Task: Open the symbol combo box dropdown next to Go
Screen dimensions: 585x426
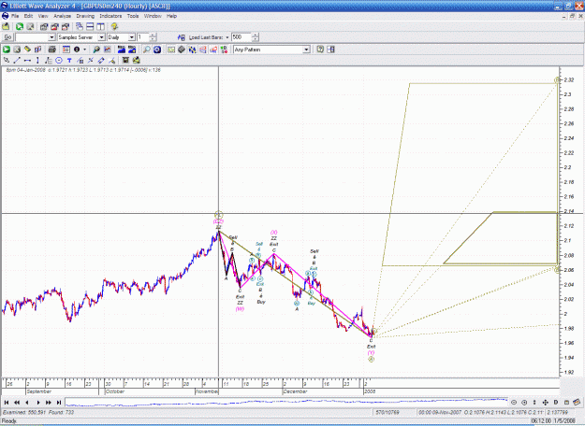Action: tap(51, 37)
